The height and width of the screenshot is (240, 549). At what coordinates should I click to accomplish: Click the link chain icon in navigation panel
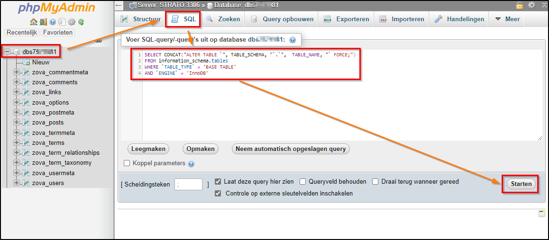[x=99, y=41]
